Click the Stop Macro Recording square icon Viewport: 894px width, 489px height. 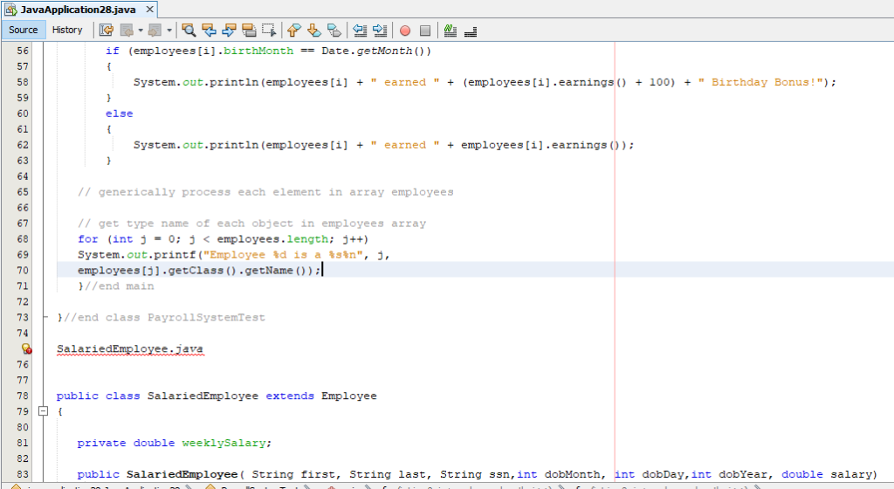(x=425, y=31)
